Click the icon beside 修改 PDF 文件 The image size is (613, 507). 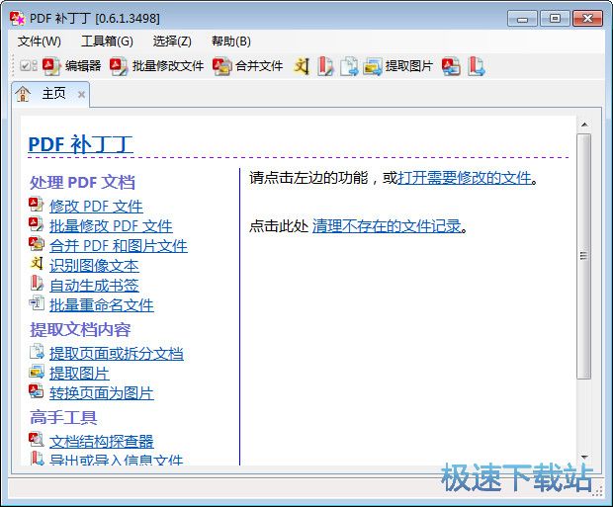click(x=37, y=205)
